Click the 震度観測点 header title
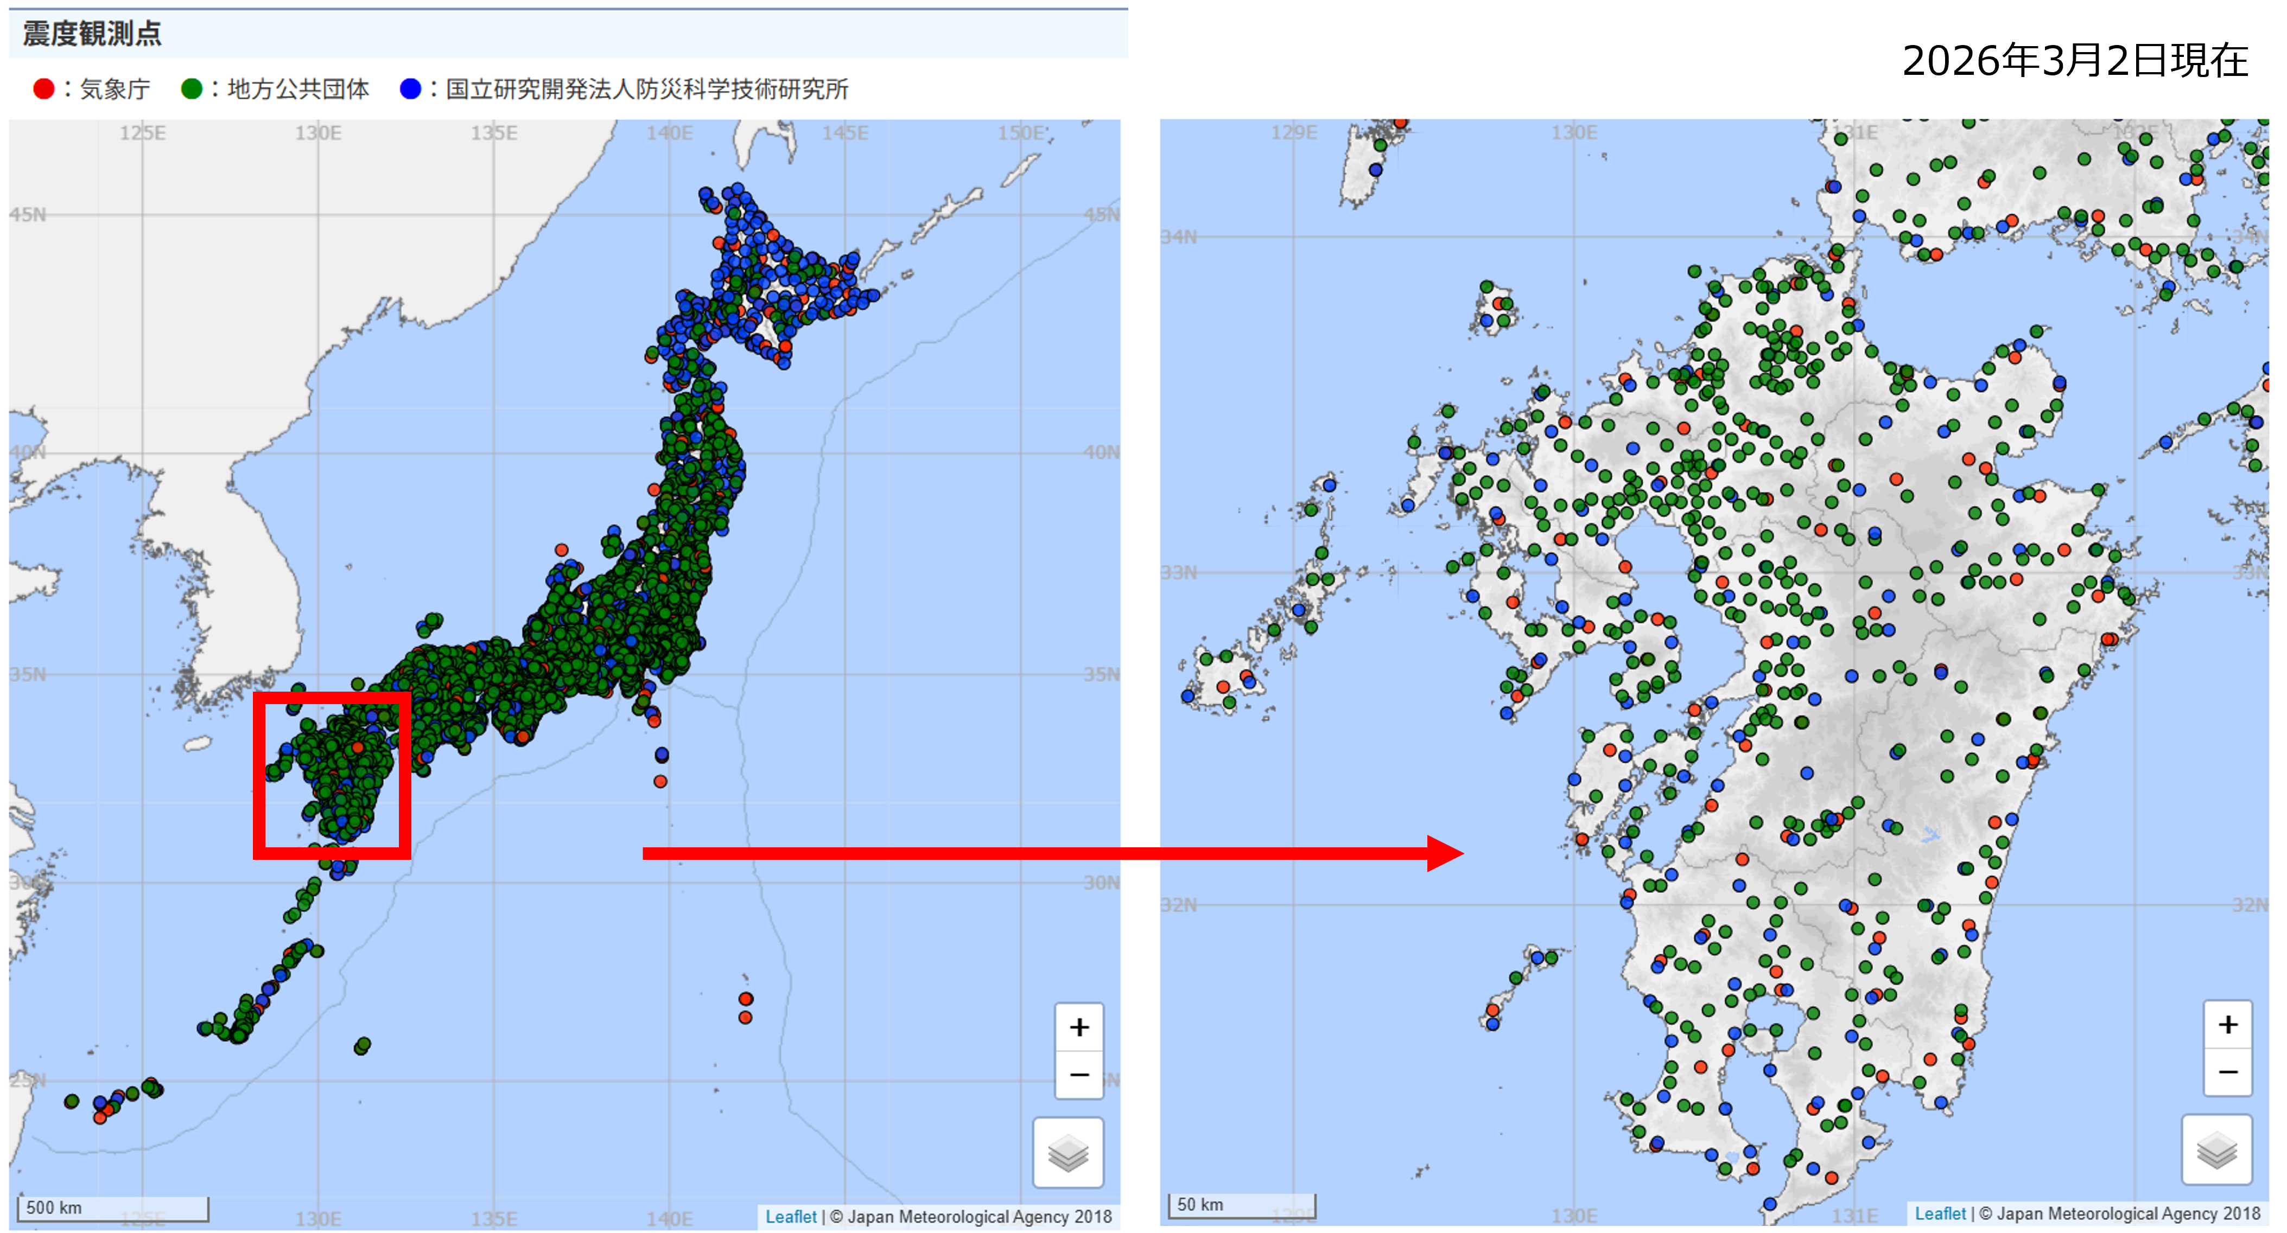The height and width of the screenshot is (1233, 2287). click(91, 34)
